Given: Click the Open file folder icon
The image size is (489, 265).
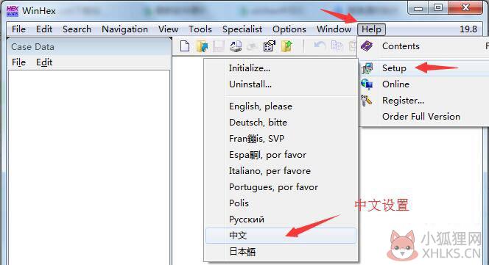Looking at the screenshot, I should click(x=202, y=46).
